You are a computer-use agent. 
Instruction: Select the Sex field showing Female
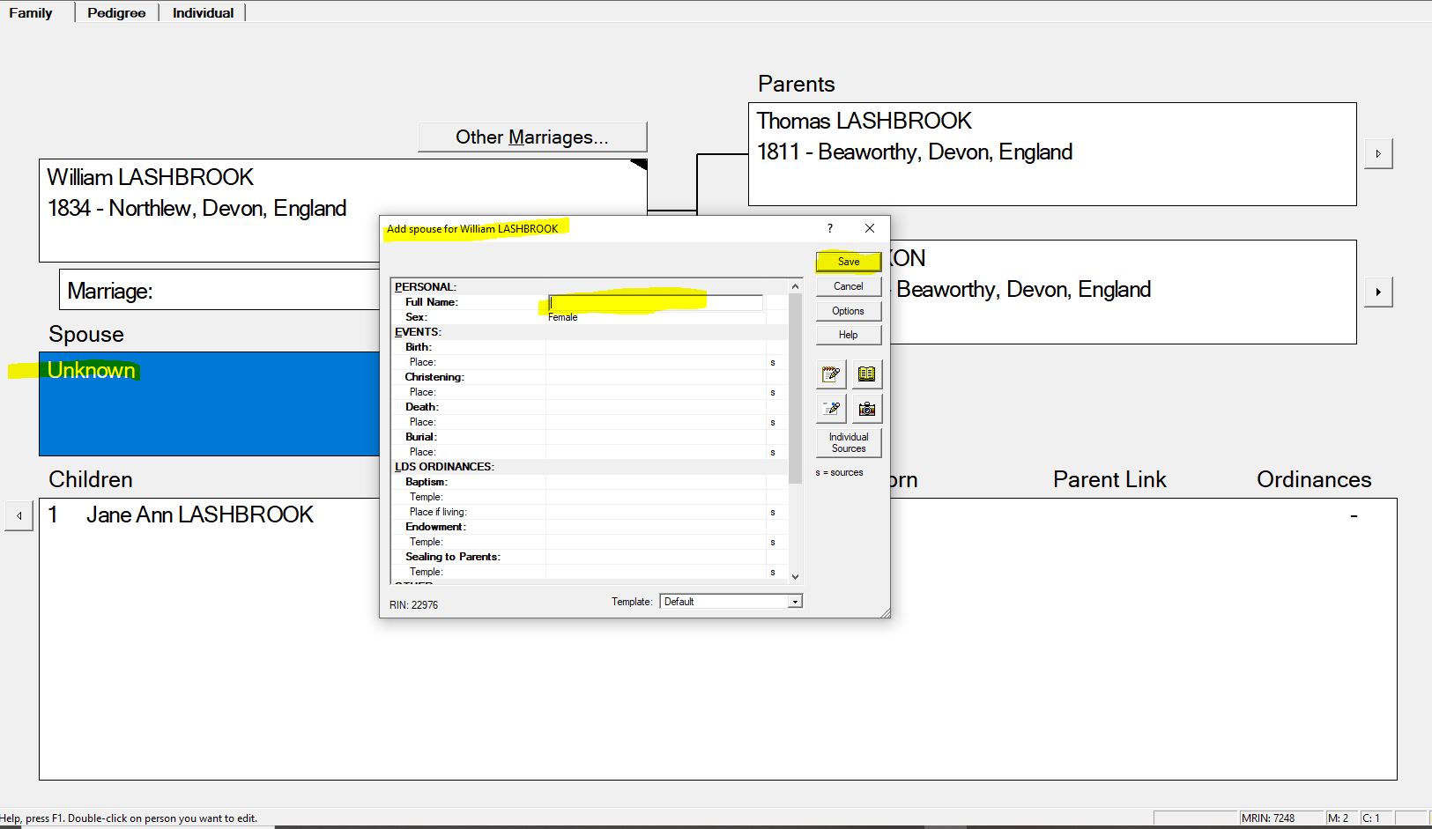pos(656,317)
